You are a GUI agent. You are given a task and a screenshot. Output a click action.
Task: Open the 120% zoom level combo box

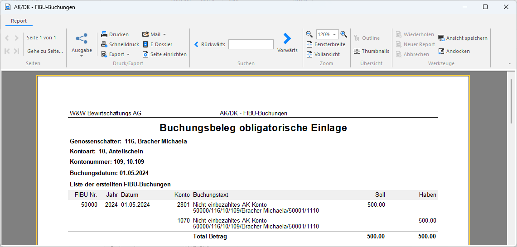pos(328,34)
